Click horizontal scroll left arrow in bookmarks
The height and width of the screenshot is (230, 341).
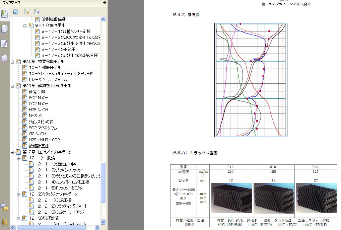point(12,227)
